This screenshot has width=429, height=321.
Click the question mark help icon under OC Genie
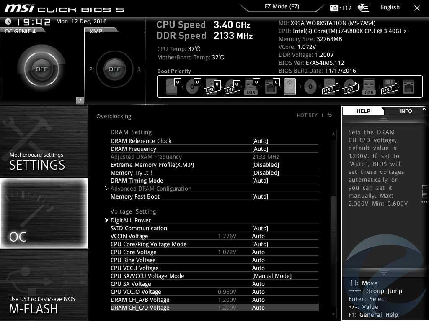[80, 100]
